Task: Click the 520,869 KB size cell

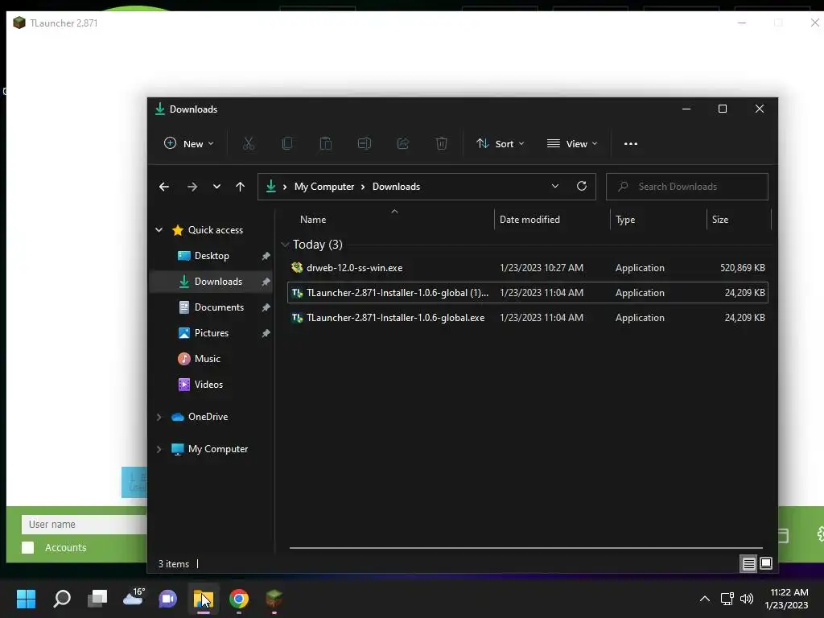Action: (x=742, y=268)
